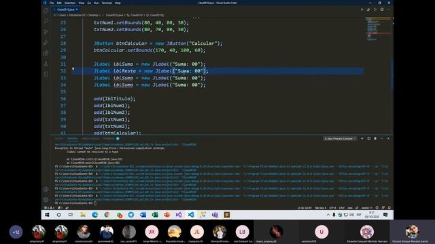Open the Explorer view in the activity bar
Viewport: 435px width, 244px height.
46,11
